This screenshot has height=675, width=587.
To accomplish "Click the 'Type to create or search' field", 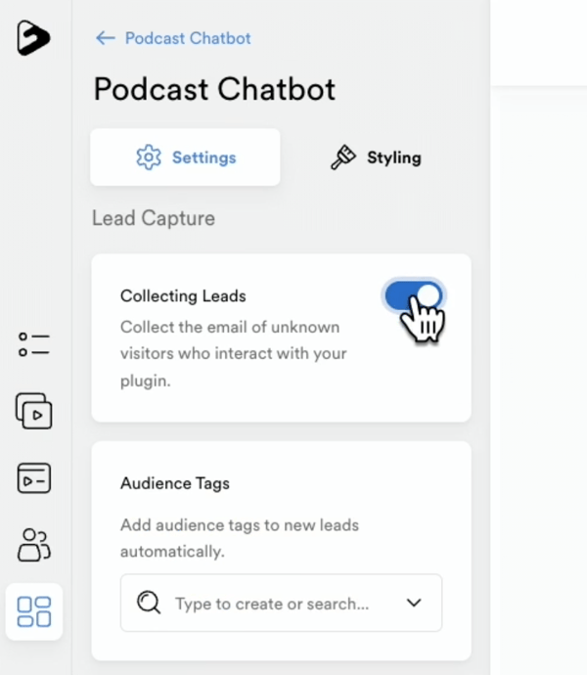I will (x=281, y=603).
